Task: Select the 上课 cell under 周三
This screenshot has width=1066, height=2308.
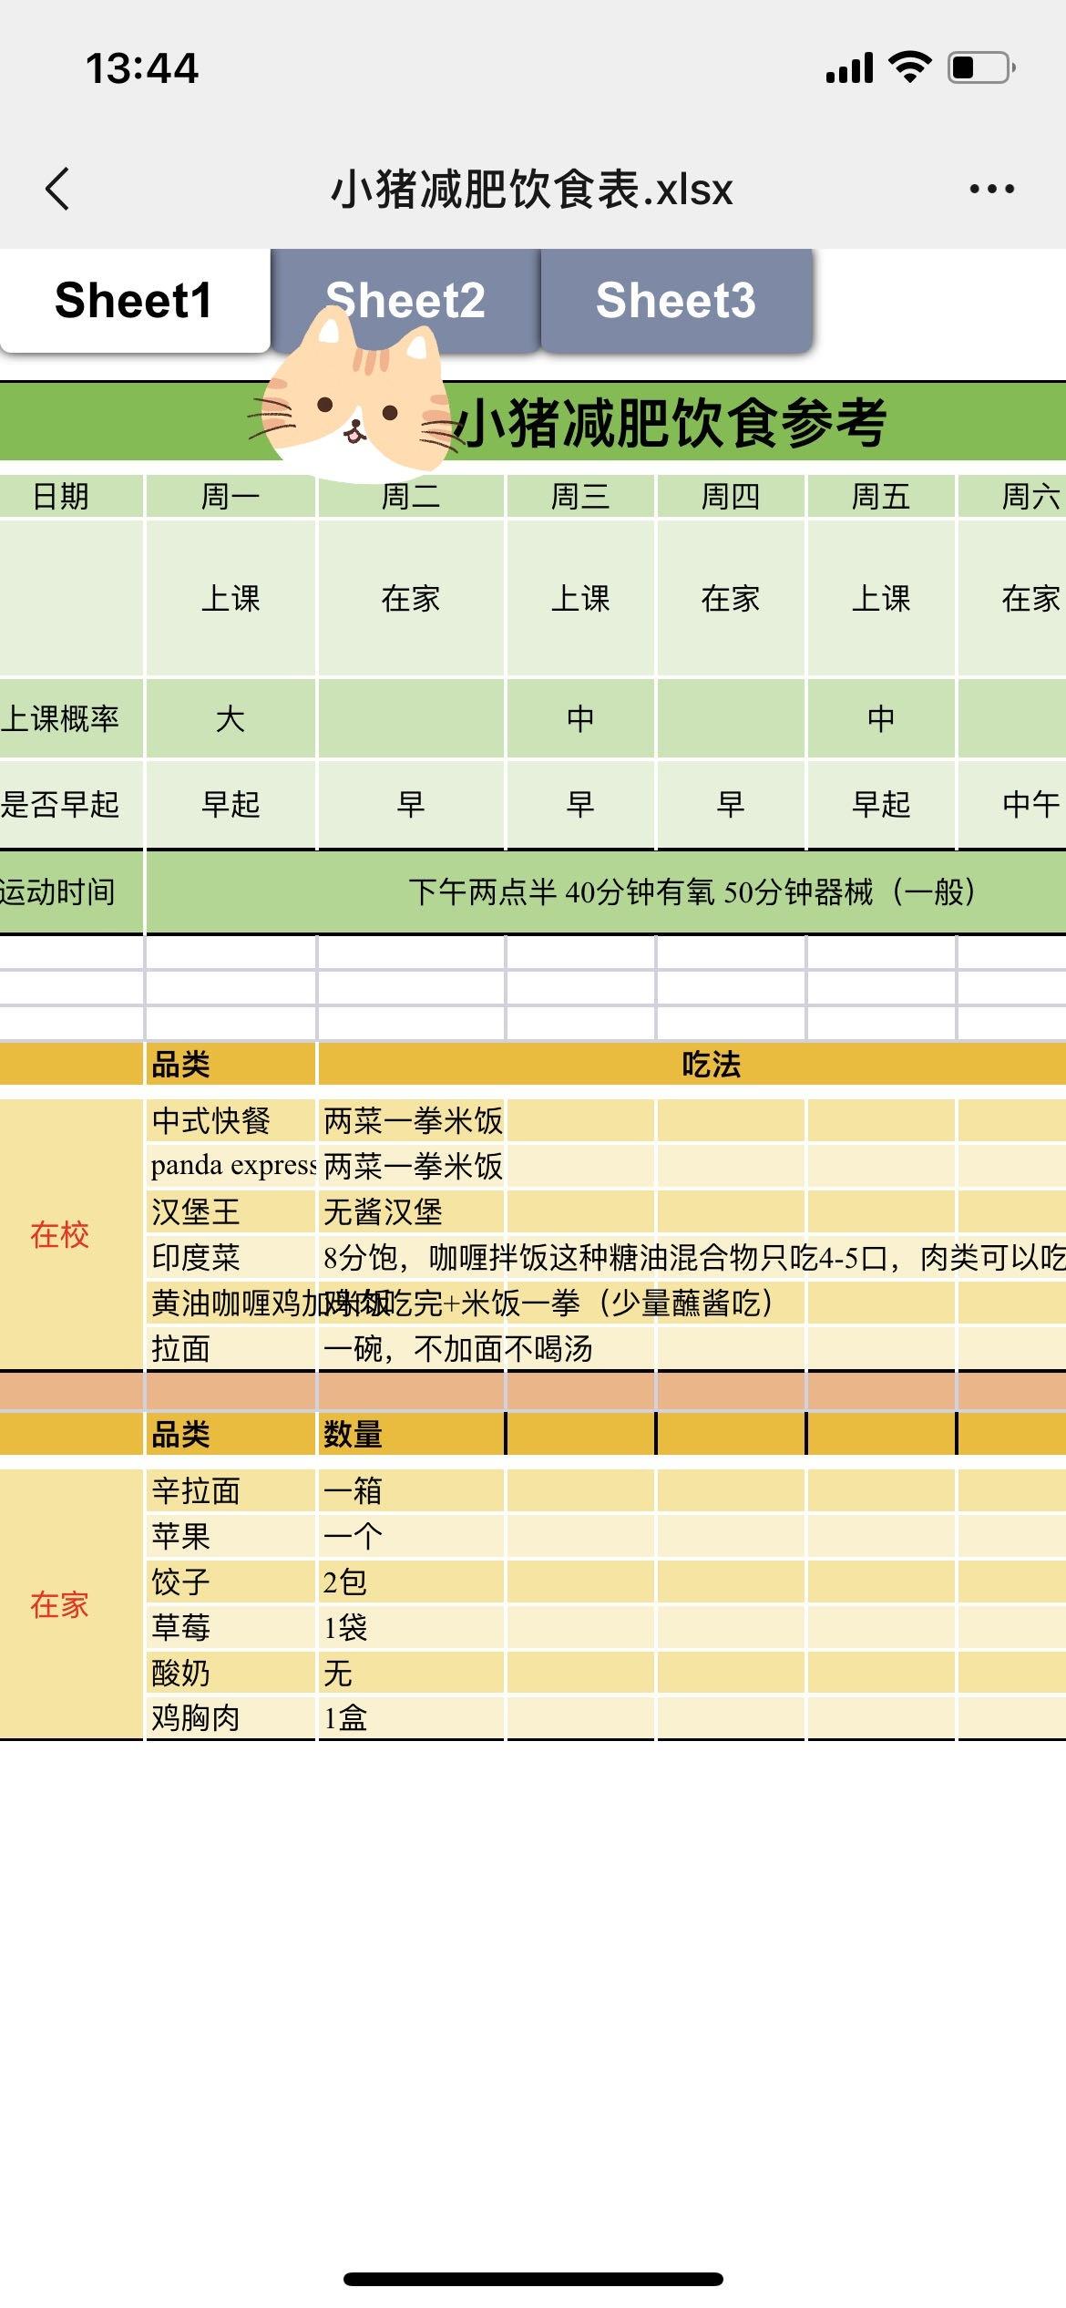Action: [x=580, y=598]
